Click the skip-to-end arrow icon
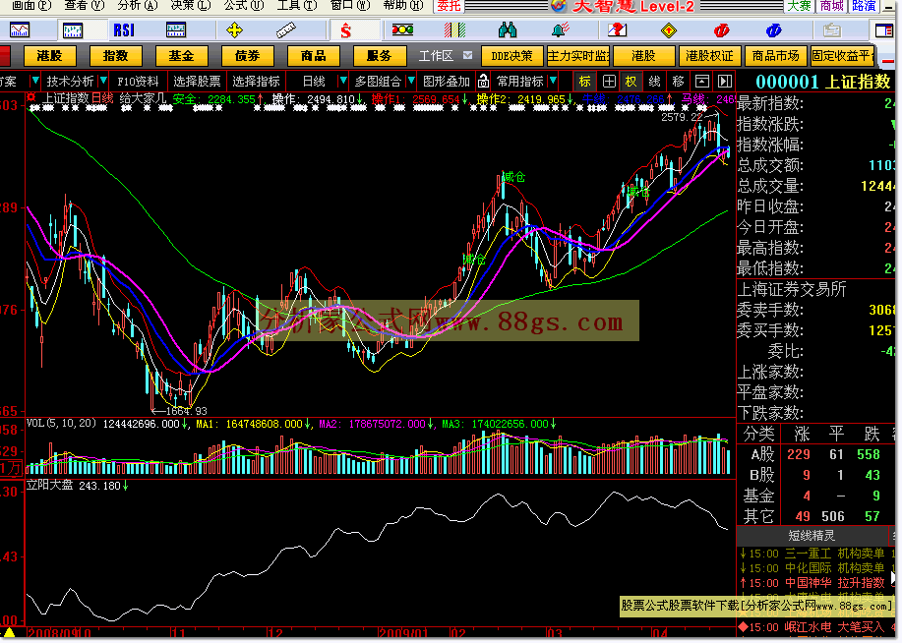 725,81
